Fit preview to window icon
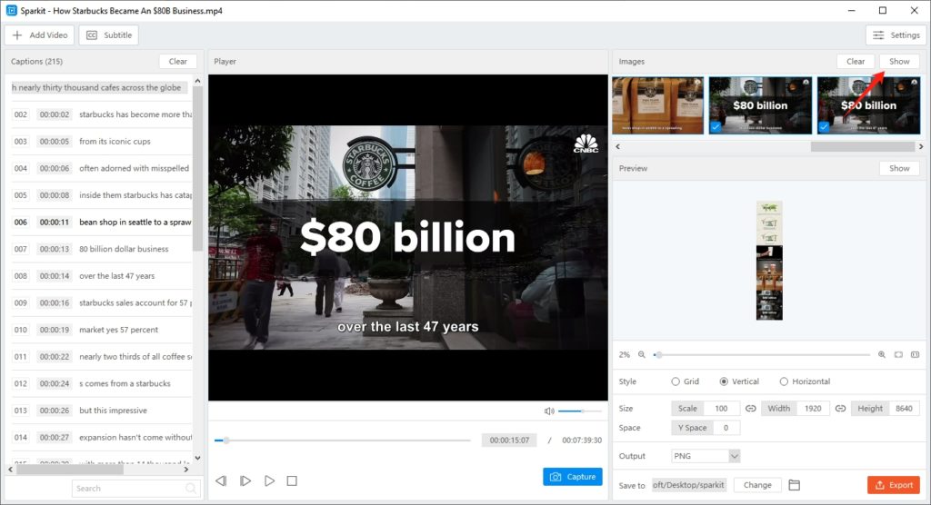This screenshot has height=505, width=931. [898, 354]
